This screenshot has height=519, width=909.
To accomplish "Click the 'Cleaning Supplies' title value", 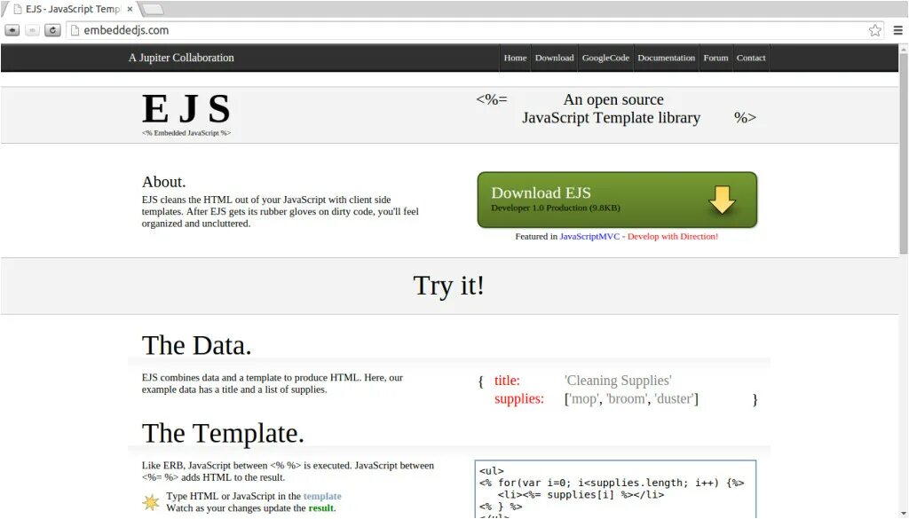I will tap(618, 381).
